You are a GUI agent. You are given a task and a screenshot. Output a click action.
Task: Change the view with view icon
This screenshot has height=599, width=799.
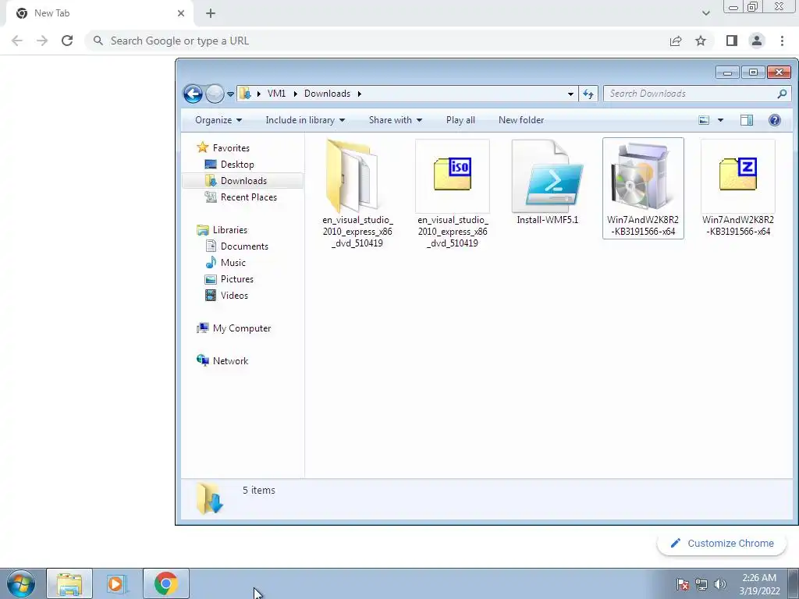coord(704,120)
